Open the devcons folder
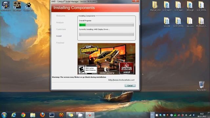 click(190, 22)
